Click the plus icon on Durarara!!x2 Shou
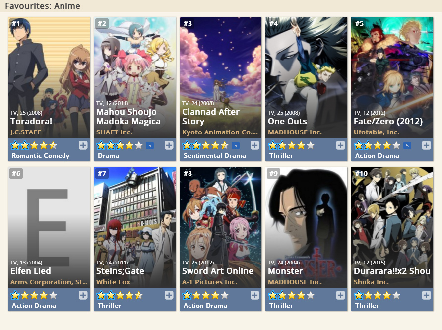Screen dimensions: 442x330 coord(426,295)
